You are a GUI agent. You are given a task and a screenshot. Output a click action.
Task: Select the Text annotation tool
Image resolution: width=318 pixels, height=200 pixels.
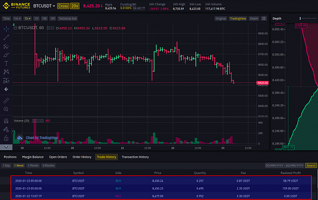pyautogui.click(x=6, y=64)
